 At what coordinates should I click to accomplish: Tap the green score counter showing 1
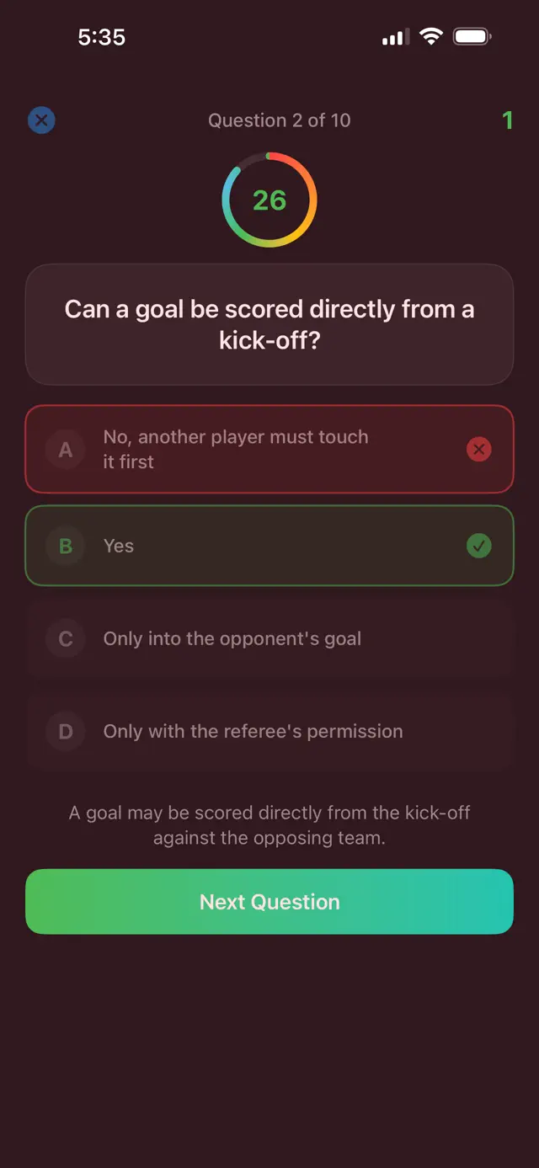508,120
